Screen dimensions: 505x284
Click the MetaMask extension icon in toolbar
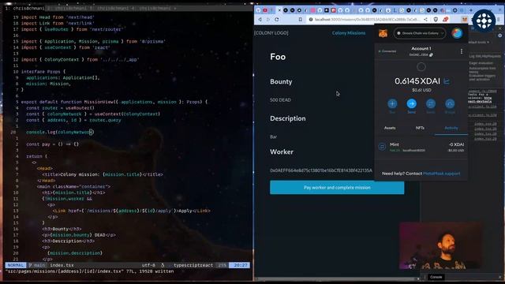coord(465,19)
